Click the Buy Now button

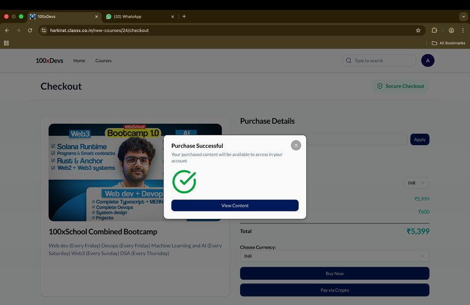point(335,274)
